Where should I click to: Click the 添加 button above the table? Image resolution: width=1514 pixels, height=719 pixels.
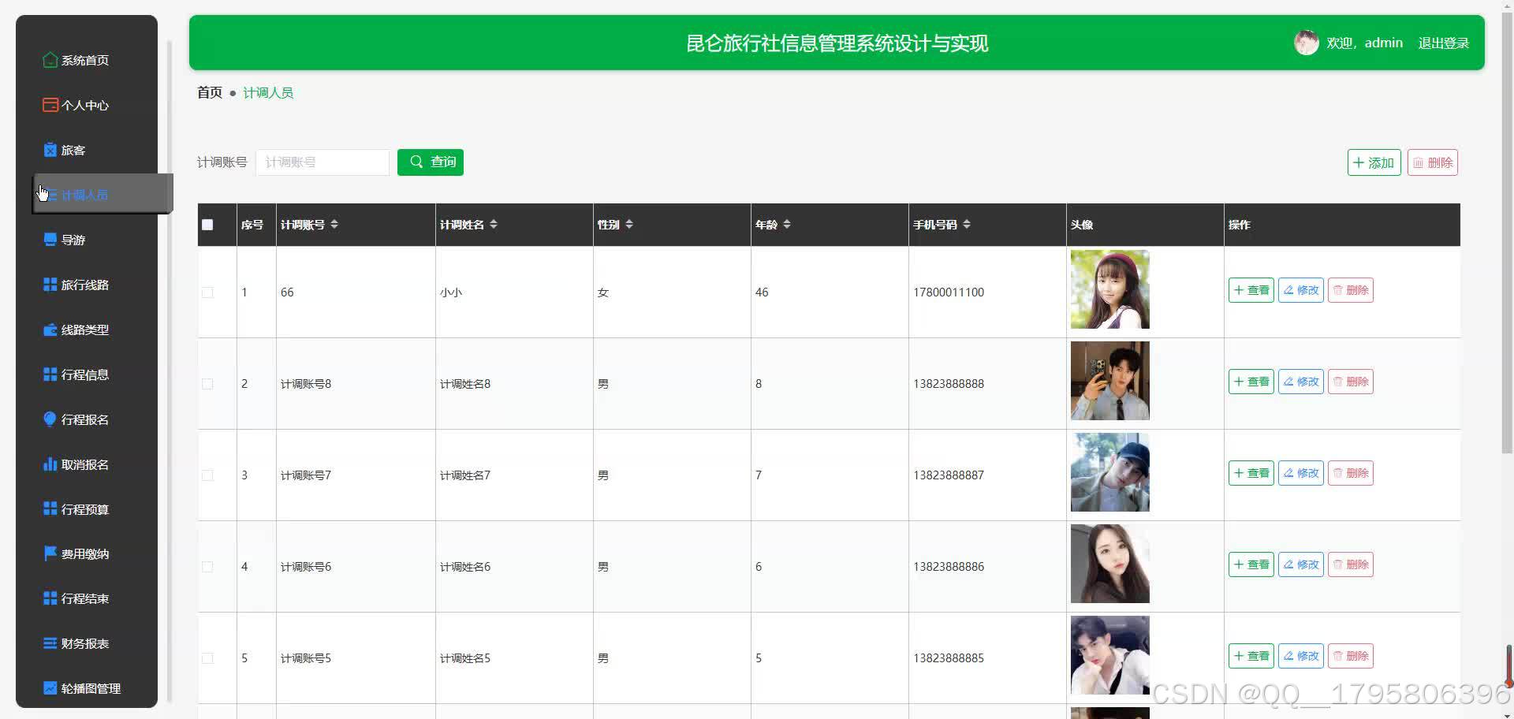pos(1374,162)
